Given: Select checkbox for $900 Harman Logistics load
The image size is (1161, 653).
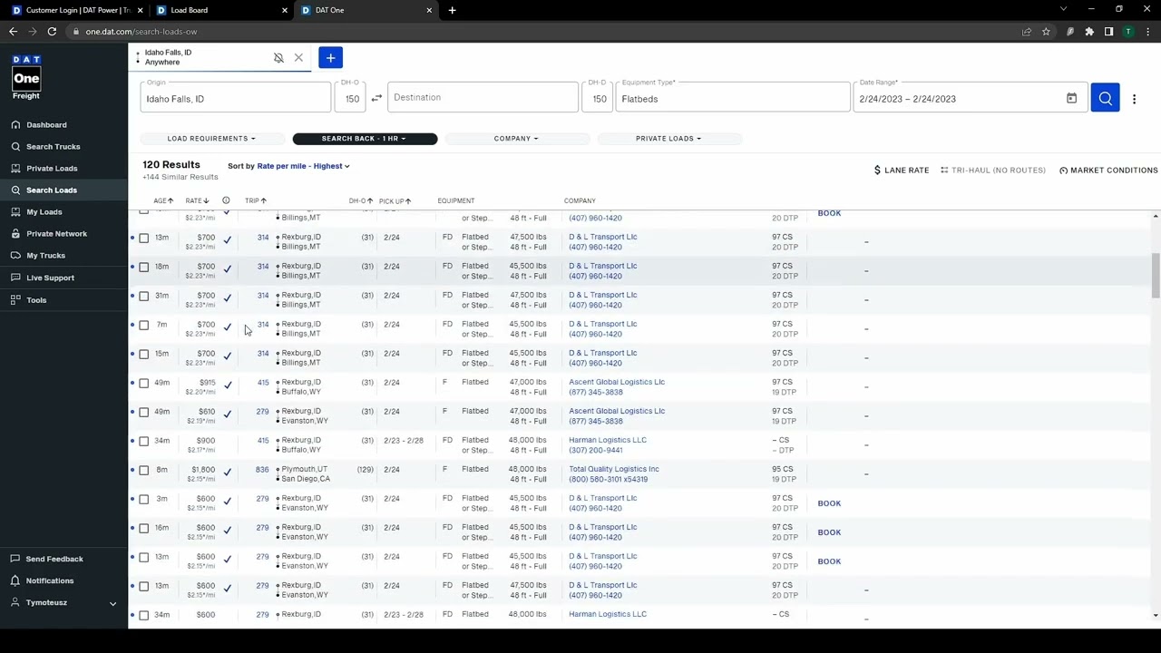Looking at the screenshot, I should point(143,441).
